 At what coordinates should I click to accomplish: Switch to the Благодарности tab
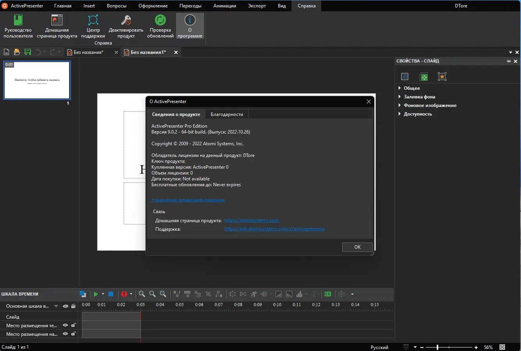point(227,114)
